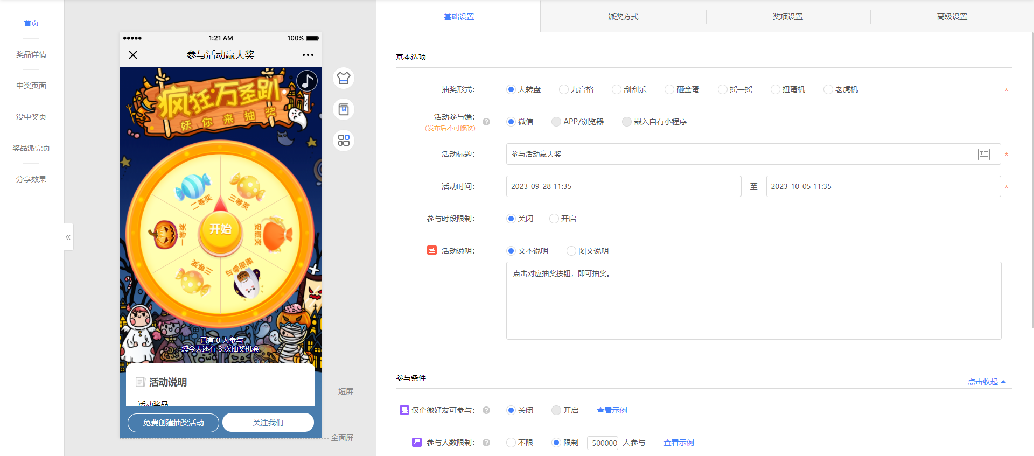Screen dimensions: 1034x456
Task: Click 关注我们 button in preview
Action: click(x=268, y=423)
